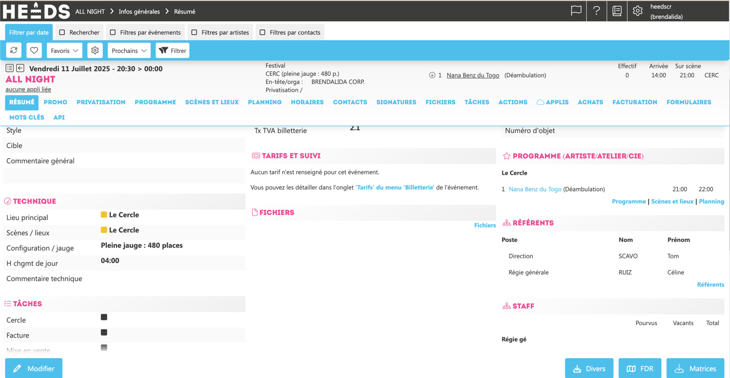Open the FACTURATION tab
Image resolution: width=730 pixels, height=378 pixels.
pyautogui.click(x=635, y=102)
